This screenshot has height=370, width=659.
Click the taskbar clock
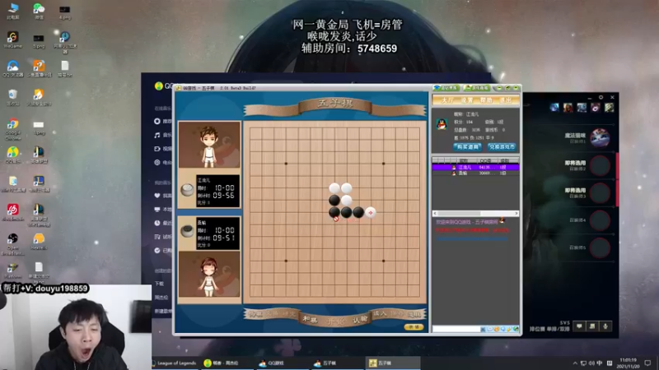628,363
